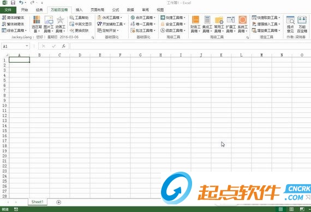The height and width of the screenshot is (212, 311).
Task: Switch to the 开始 home tab
Action: [25, 10]
